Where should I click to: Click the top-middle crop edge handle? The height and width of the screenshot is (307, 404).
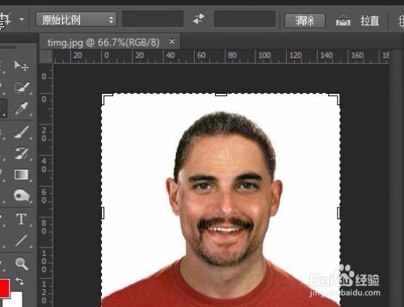(221, 95)
